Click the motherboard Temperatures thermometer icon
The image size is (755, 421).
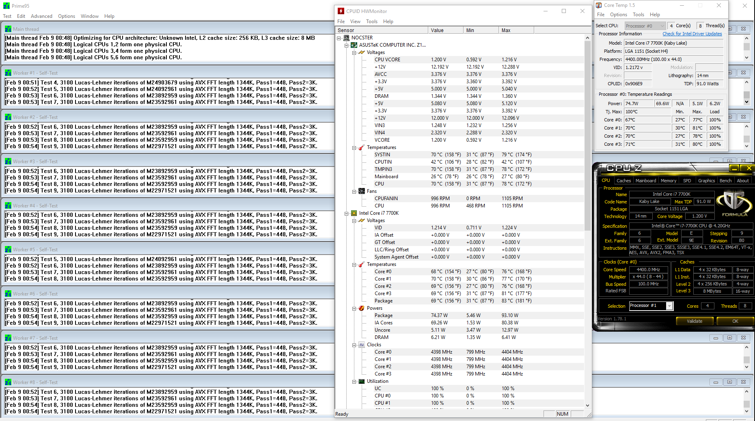pyautogui.click(x=362, y=147)
